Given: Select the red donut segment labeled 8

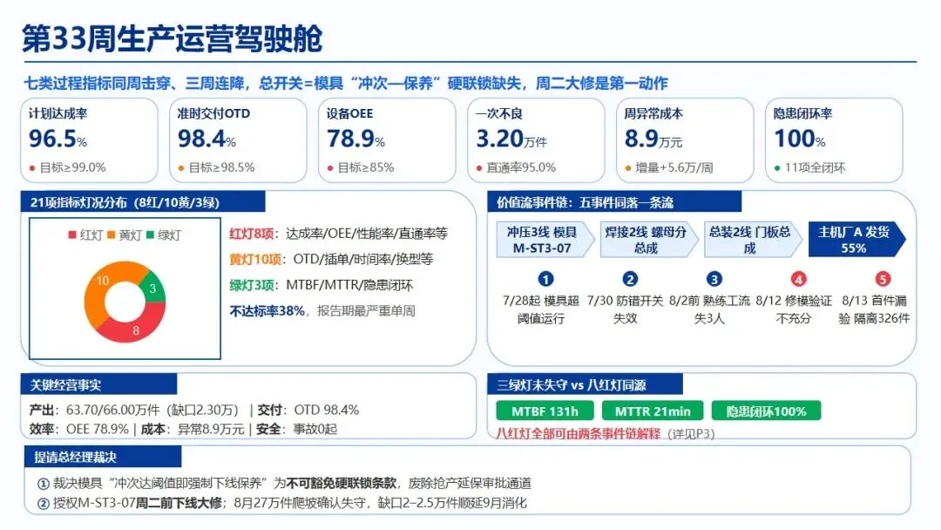Looking at the screenshot, I should (136, 330).
